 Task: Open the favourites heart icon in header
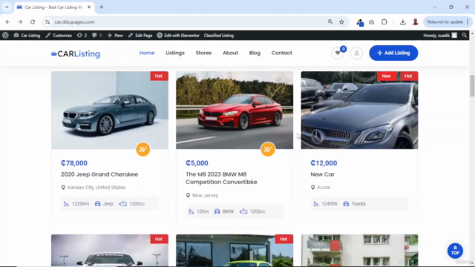point(338,53)
